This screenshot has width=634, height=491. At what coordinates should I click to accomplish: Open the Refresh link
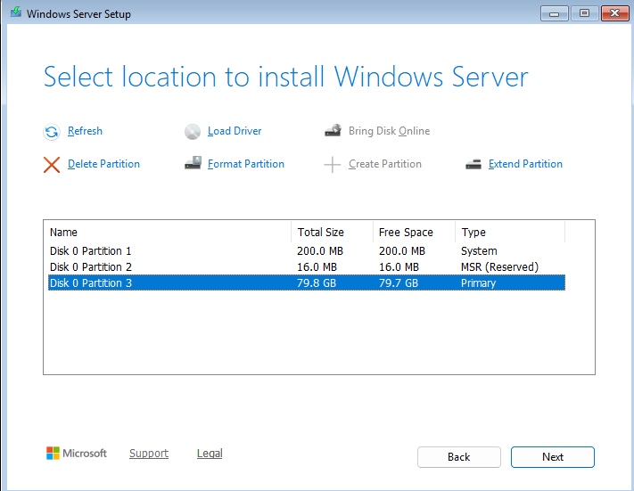point(85,131)
